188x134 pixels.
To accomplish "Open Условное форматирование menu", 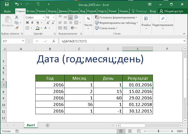I will point(116,17).
